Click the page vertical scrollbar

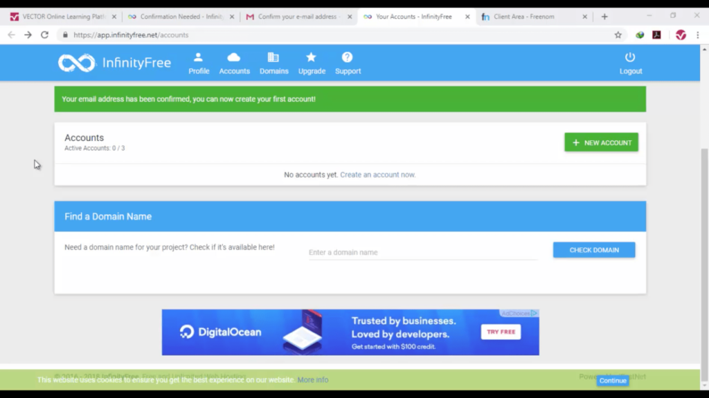point(704,264)
